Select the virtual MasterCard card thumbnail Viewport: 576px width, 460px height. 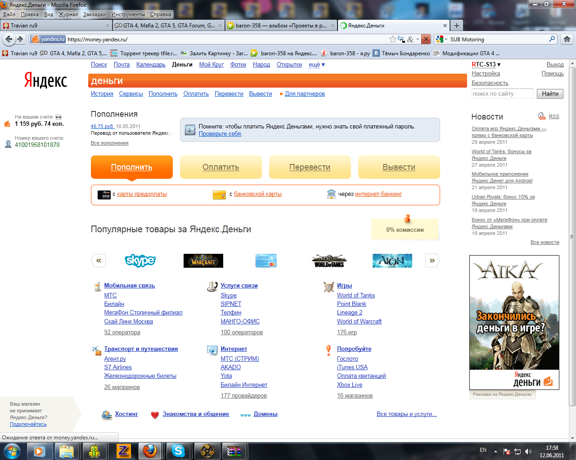tap(266, 261)
